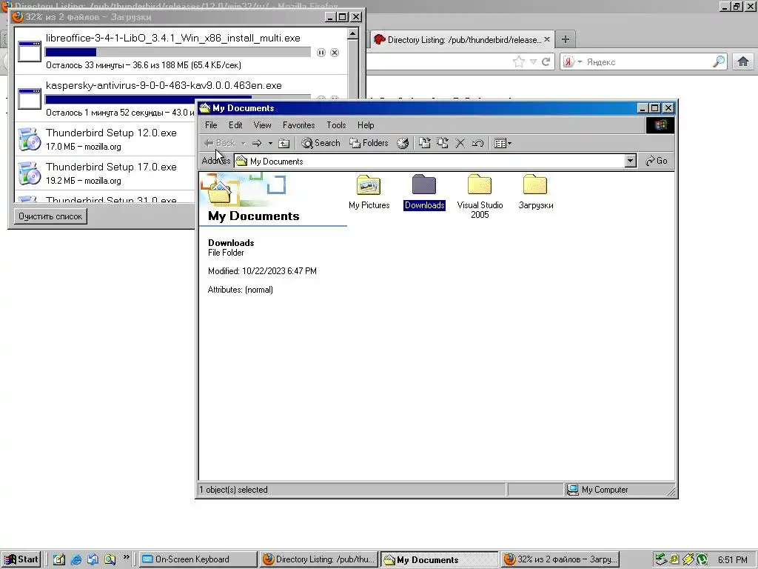Close the Directory Listing tab
Viewport: 758px width, 569px height.
(x=547, y=39)
